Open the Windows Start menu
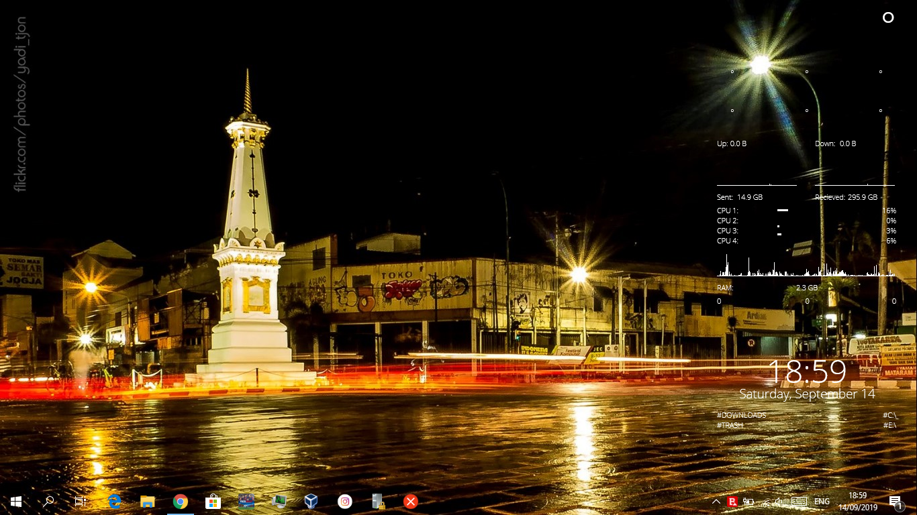The height and width of the screenshot is (515, 917). (16, 501)
